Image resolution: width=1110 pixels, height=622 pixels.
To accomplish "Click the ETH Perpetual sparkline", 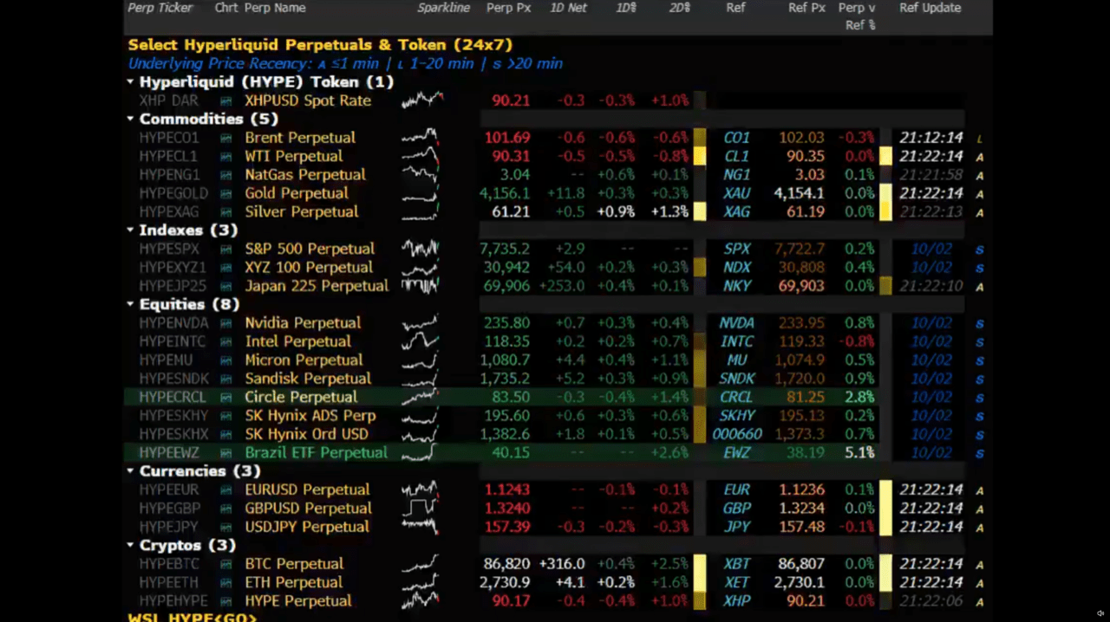I will tap(420, 582).
